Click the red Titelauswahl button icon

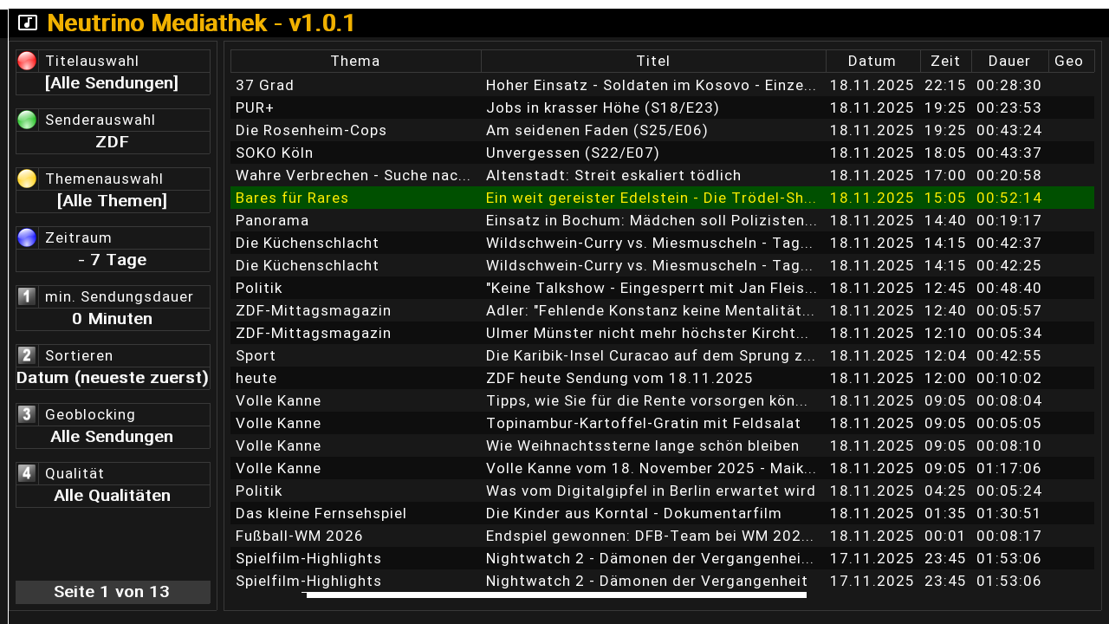coord(27,61)
